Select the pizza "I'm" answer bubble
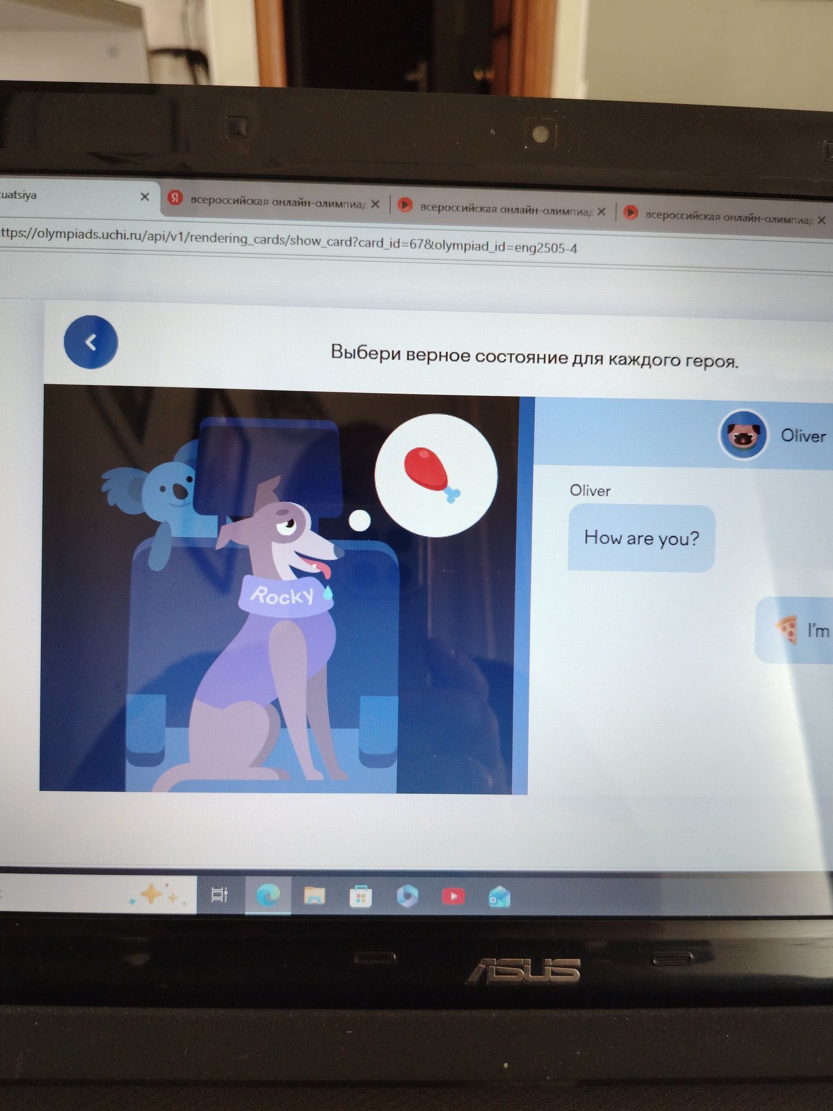 (x=795, y=630)
